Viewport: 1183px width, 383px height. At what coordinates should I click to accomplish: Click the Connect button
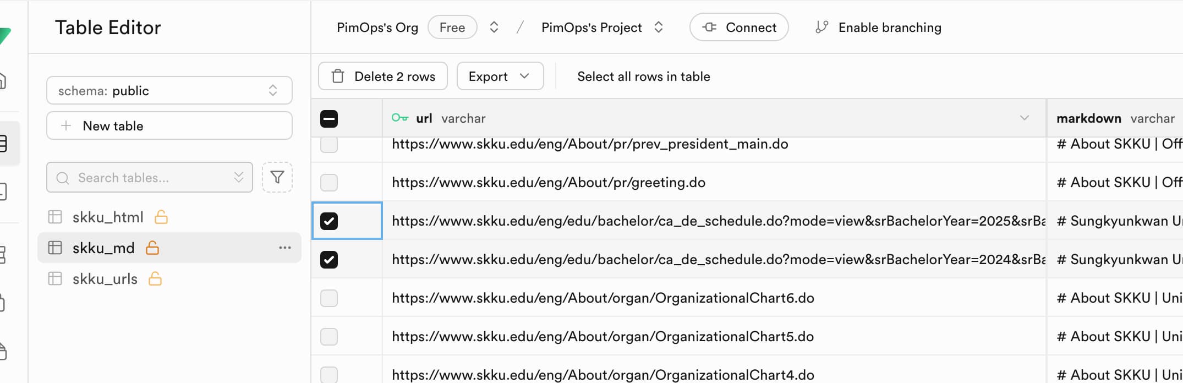(738, 28)
